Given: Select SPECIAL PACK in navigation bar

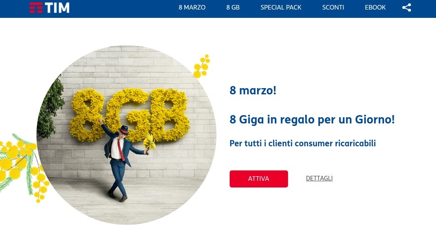Looking at the screenshot, I should pos(281,7).
